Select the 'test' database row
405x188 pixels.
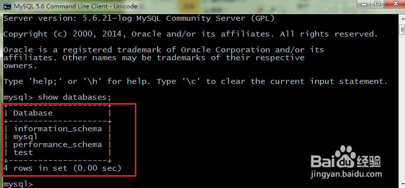point(23,152)
